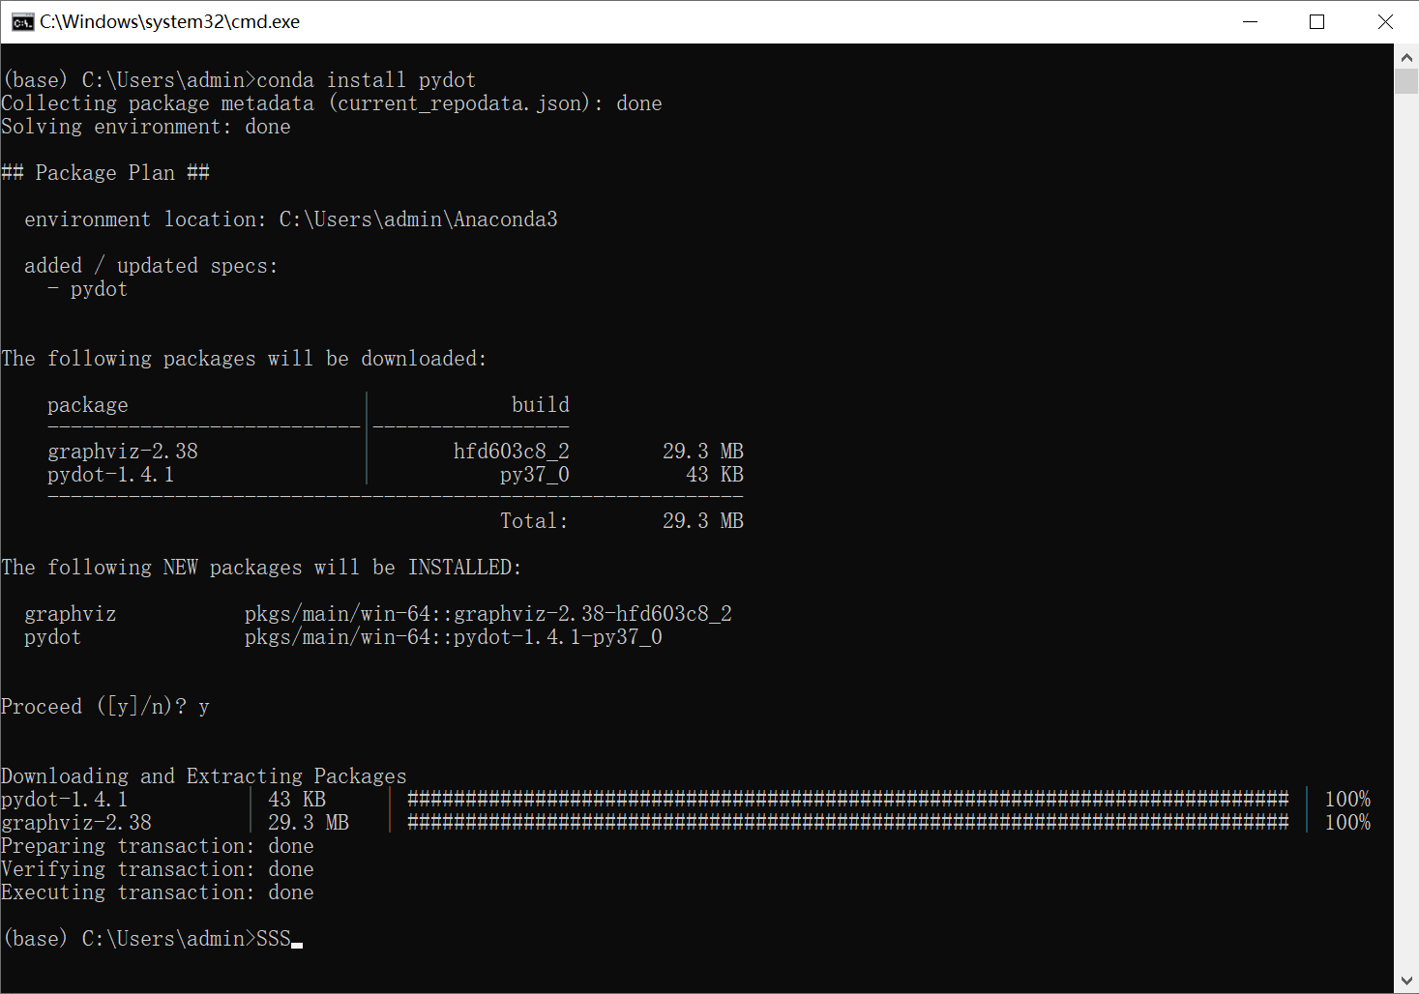
Task: Click the 'conda install pydot' command text
Action: [367, 80]
